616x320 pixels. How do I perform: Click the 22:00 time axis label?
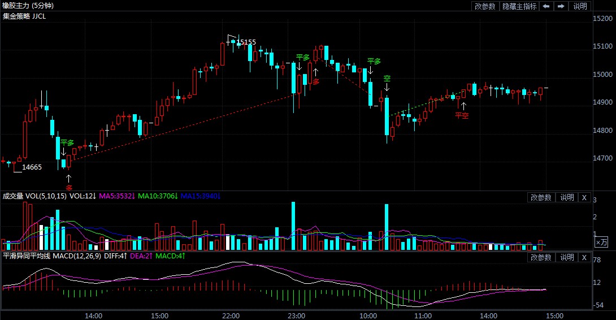[x=231, y=315]
